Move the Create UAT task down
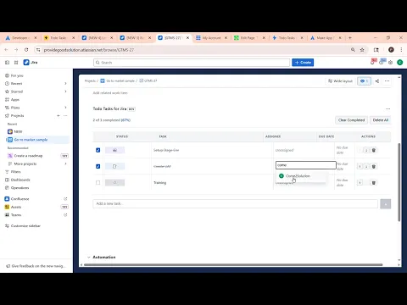 click(x=366, y=166)
